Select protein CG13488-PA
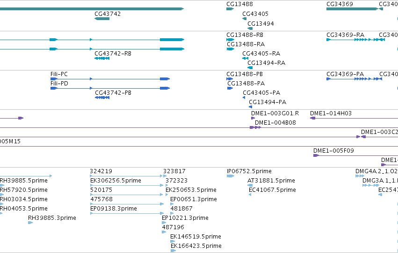398x253 pixels. coord(230,88)
